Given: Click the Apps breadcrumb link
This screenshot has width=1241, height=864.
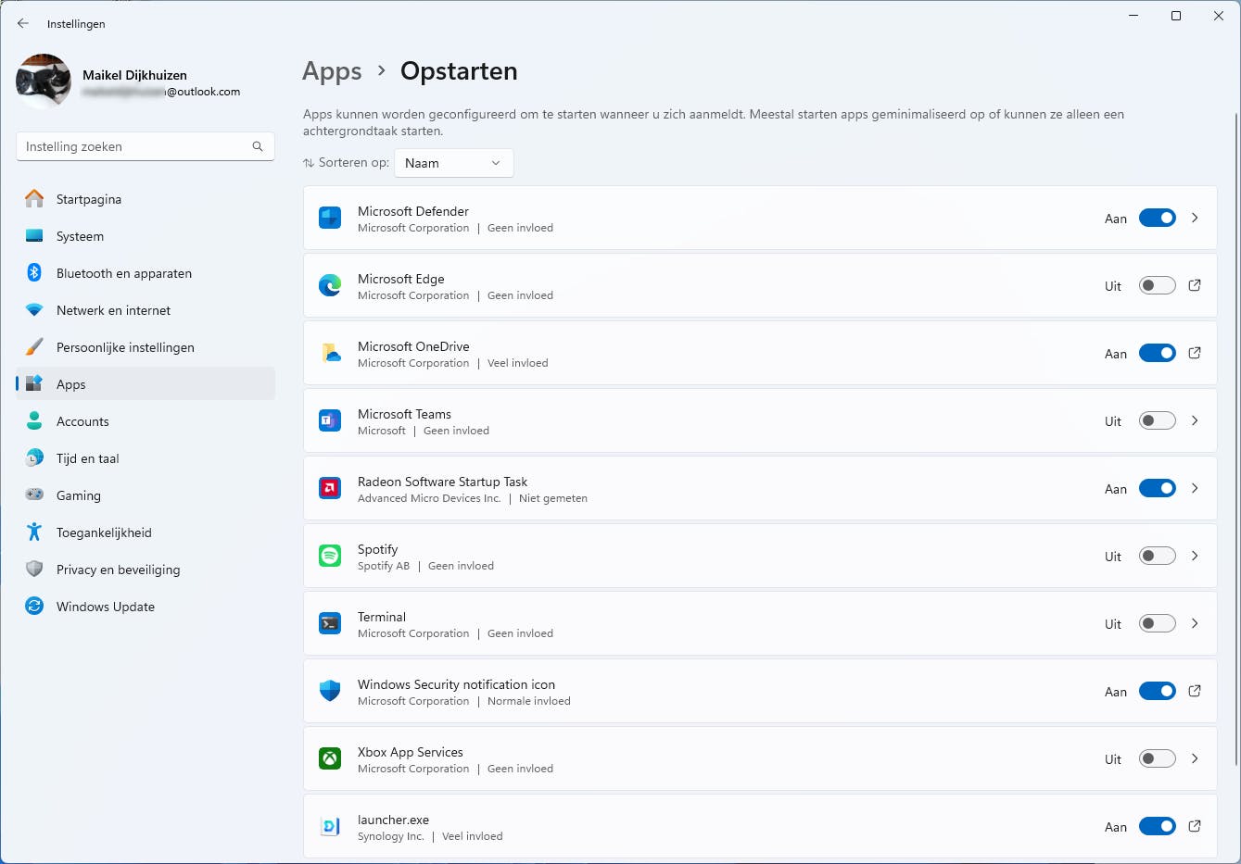Looking at the screenshot, I should (x=332, y=70).
